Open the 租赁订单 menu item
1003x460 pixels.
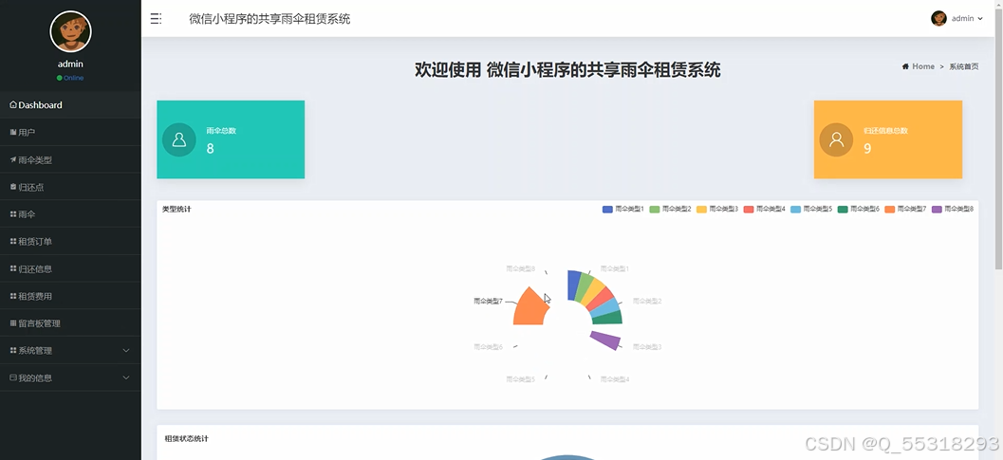click(70, 241)
